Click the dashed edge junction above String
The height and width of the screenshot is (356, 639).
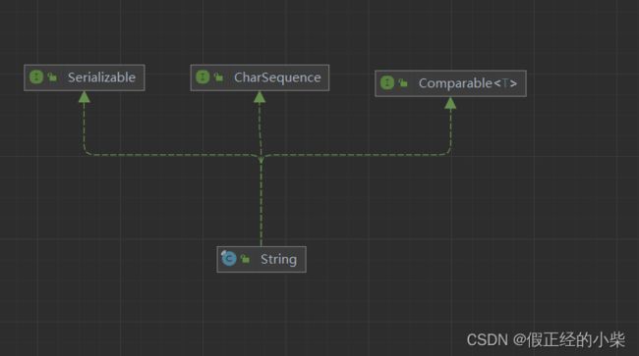point(261,158)
